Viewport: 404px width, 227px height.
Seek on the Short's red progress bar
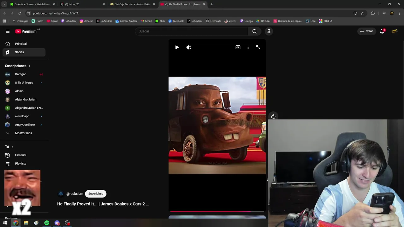point(217,212)
